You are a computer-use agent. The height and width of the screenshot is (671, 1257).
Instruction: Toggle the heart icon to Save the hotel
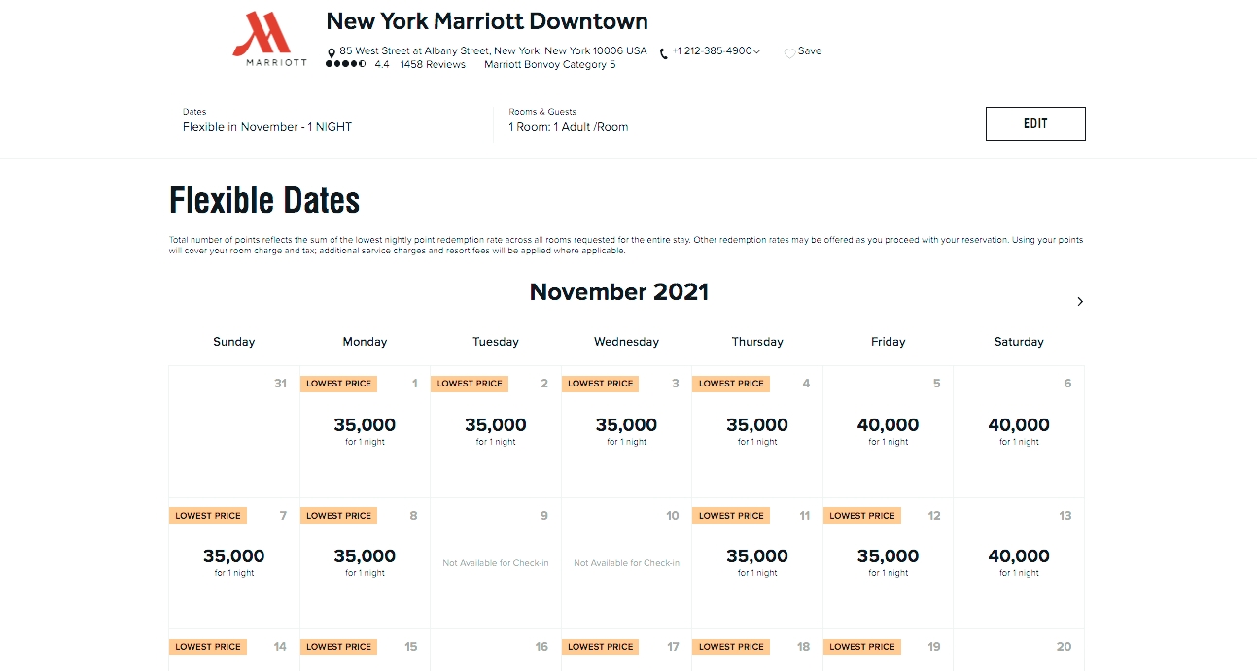[x=787, y=52]
